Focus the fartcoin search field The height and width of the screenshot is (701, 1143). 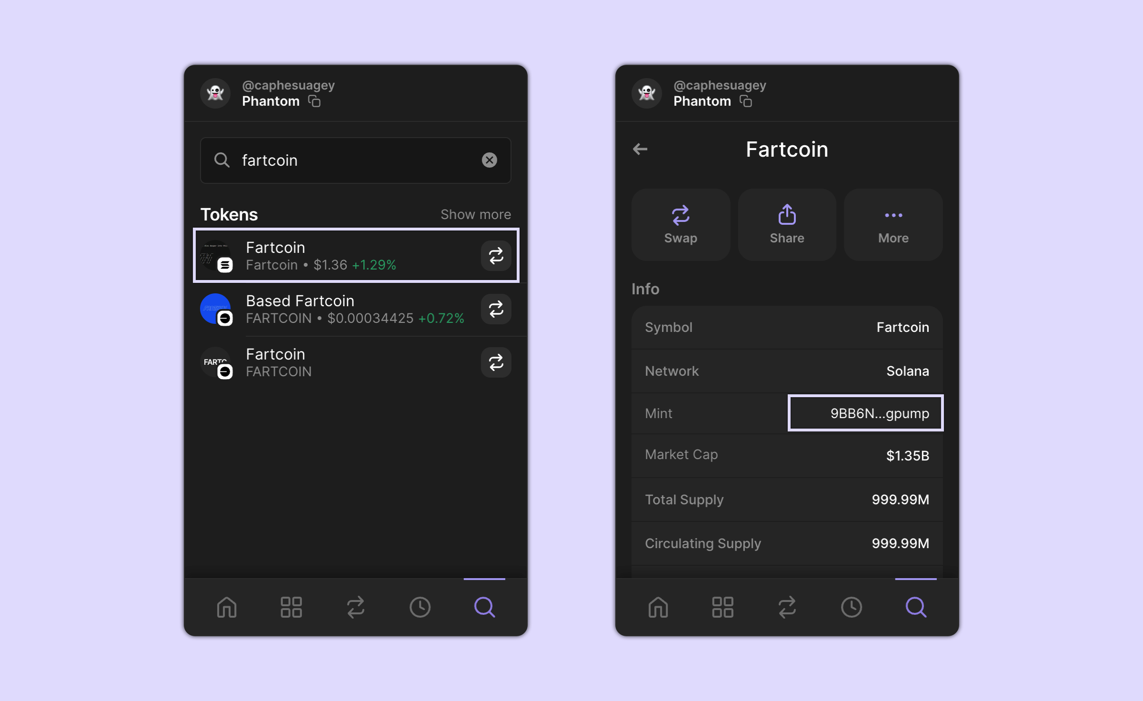[356, 160]
